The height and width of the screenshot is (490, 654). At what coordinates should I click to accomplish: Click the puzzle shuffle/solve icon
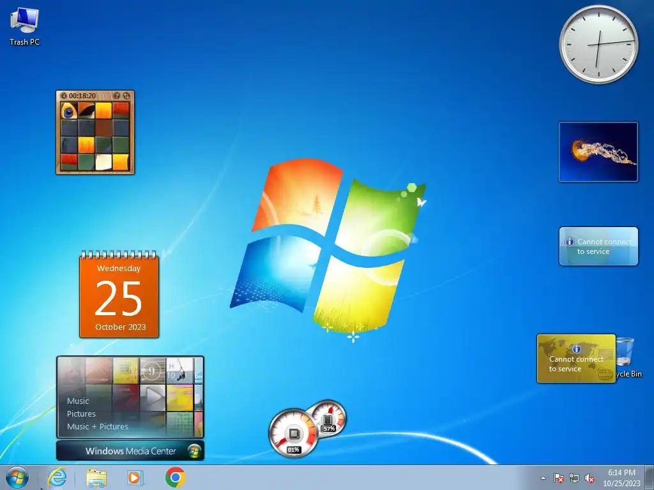click(x=126, y=96)
